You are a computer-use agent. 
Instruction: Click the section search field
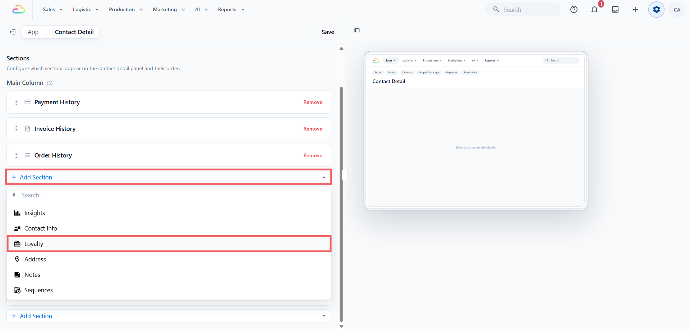click(169, 195)
